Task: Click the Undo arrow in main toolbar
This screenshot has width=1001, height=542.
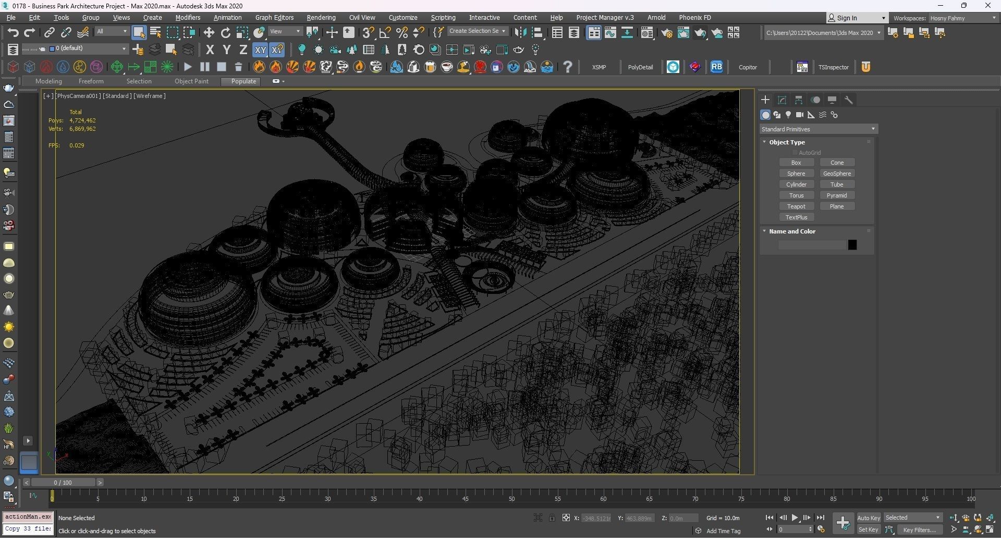Action: [13, 33]
